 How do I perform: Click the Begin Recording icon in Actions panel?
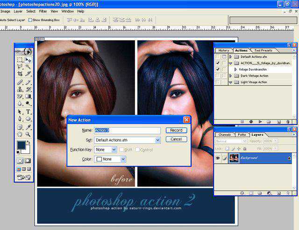click(x=251, y=122)
